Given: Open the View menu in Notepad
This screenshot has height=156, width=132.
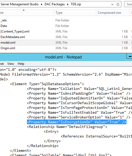Looking at the screenshot, I should pyautogui.click(x=11, y=64).
